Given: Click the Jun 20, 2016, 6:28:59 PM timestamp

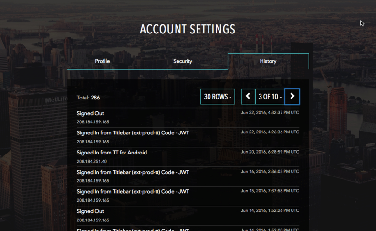Looking at the screenshot, I should (270, 152).
